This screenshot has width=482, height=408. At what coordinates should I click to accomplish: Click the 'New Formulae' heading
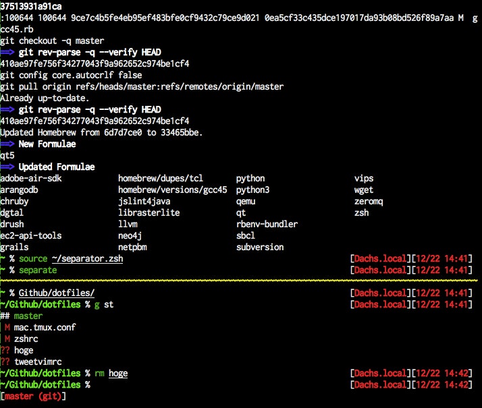[47, 144]
